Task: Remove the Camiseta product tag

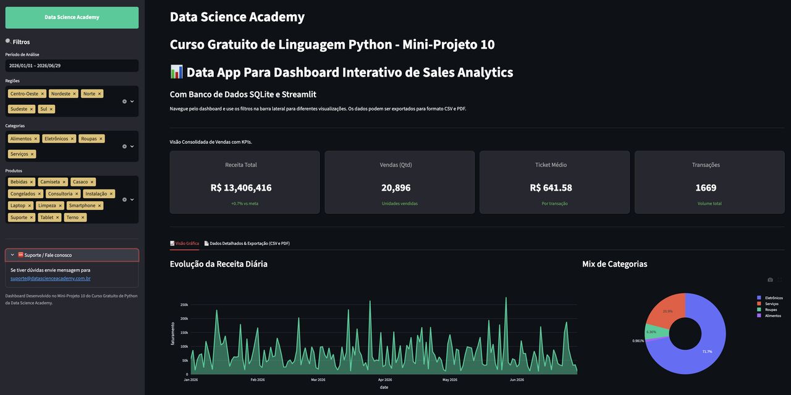Action: [64, 182]
